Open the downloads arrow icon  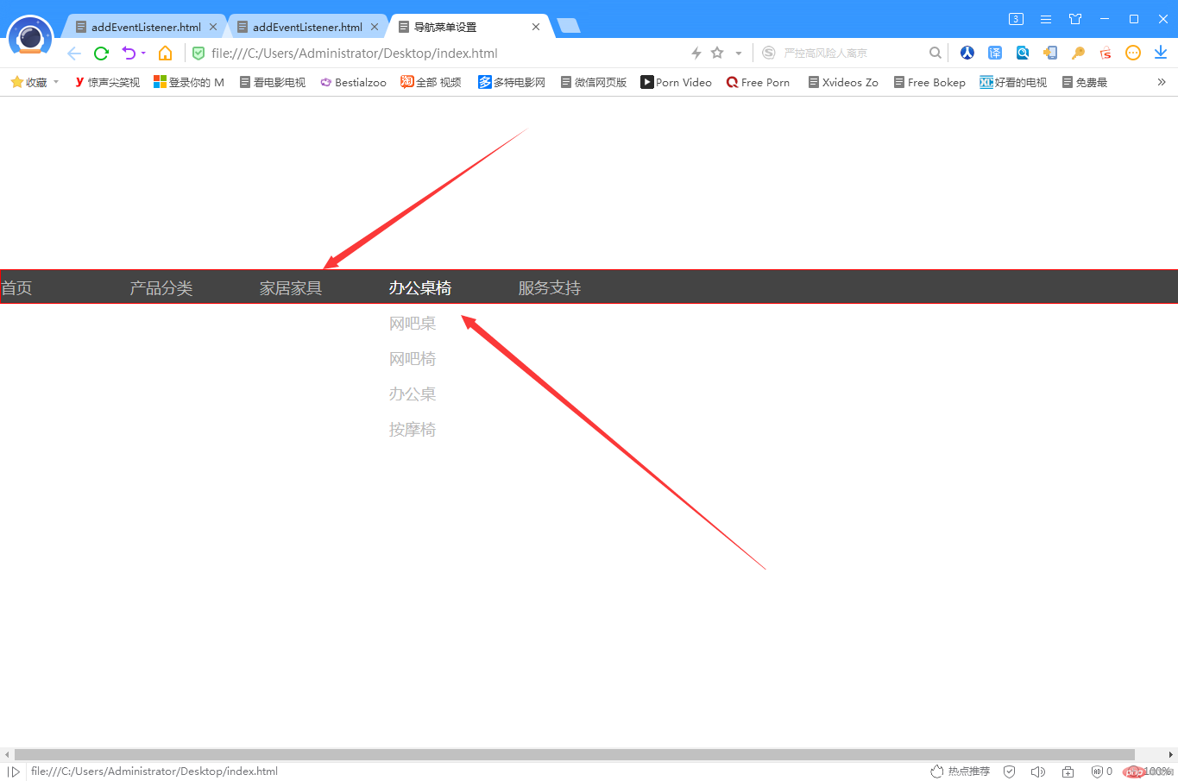pyautogui.click(x=1161, y=54)
